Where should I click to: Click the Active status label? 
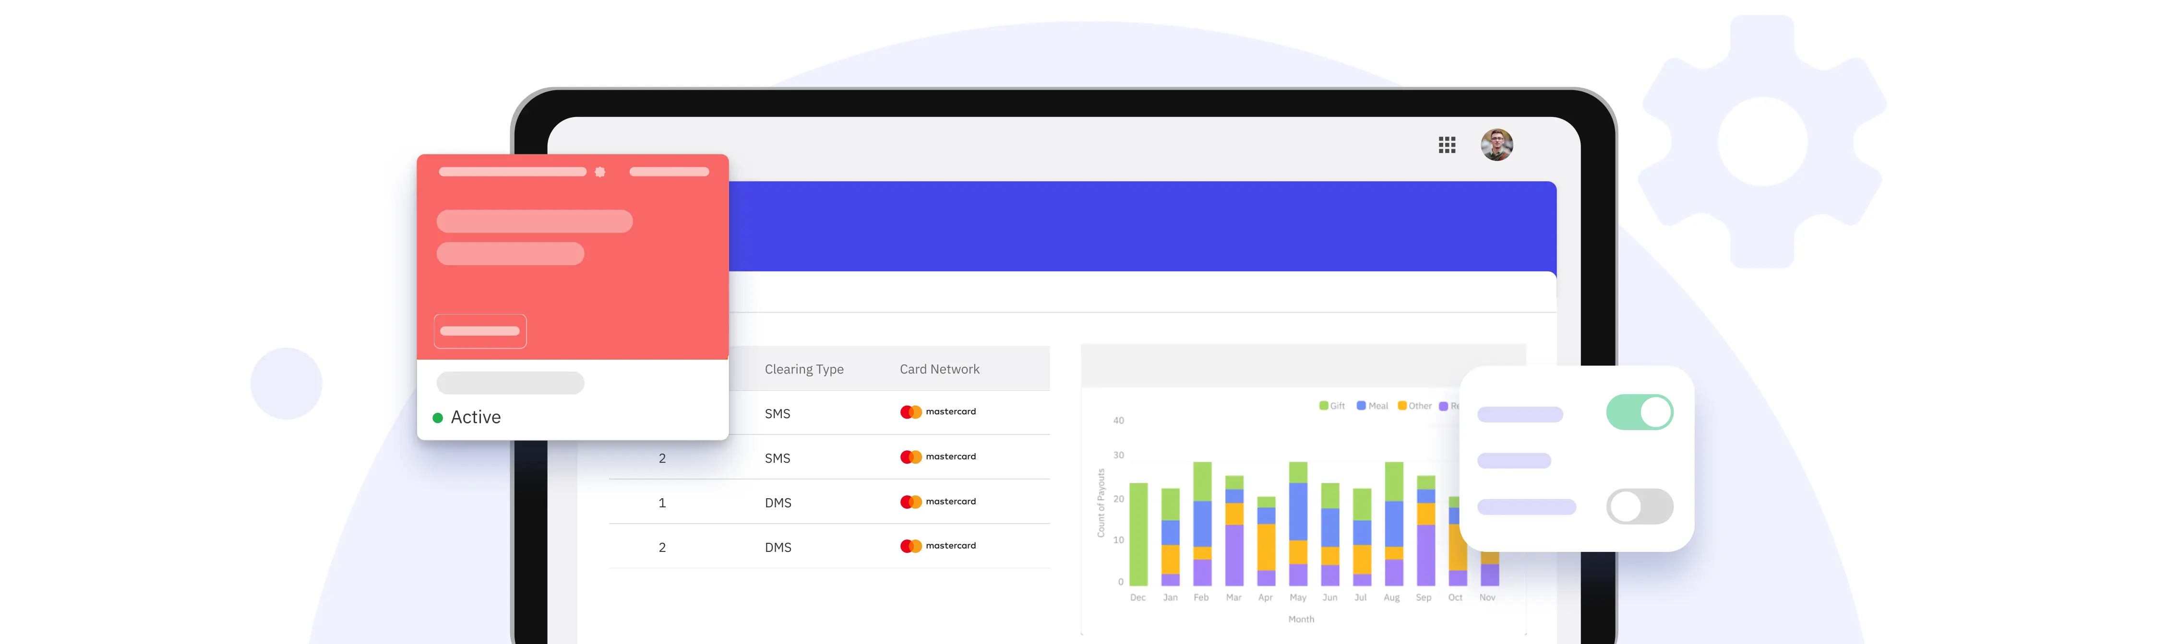pyautogui.click(x=475, y=417)
